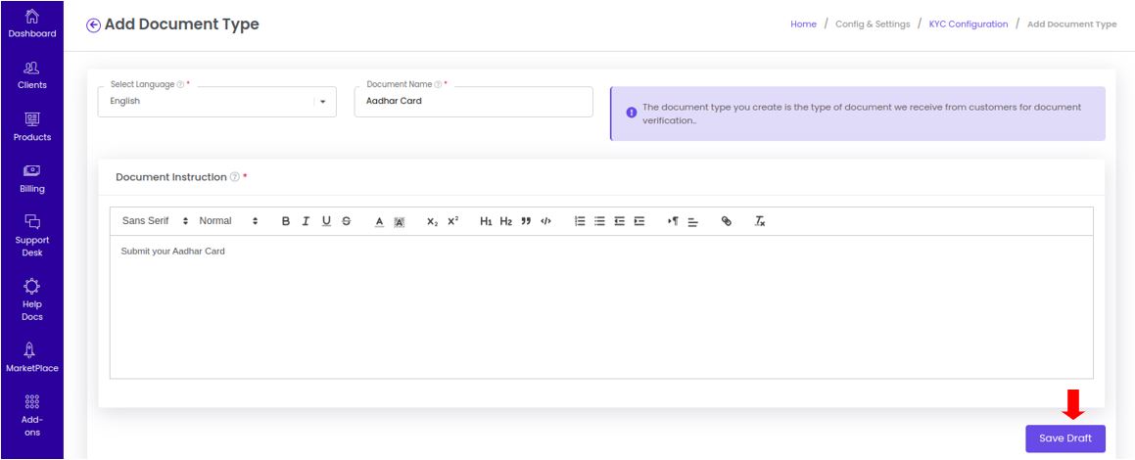1135x460 pixels.
Task: Open the Dashboard sidebar item
Action: pos(32,23)
